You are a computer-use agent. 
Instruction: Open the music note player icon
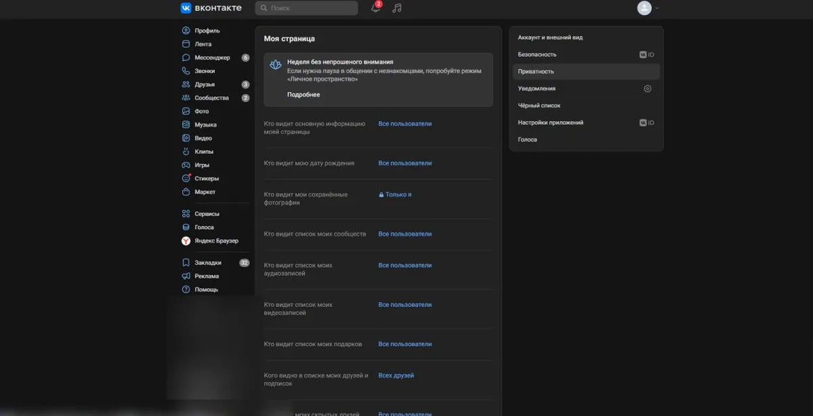(x=397, y=8)
